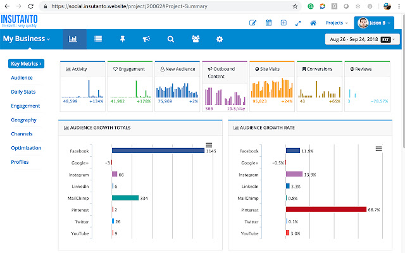
Task: Open Daily Stats in sidebar
Action: 23,92
